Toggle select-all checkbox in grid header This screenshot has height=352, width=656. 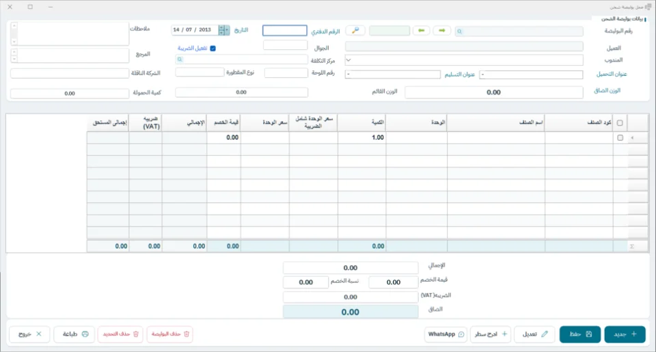(x=620, y=123)
